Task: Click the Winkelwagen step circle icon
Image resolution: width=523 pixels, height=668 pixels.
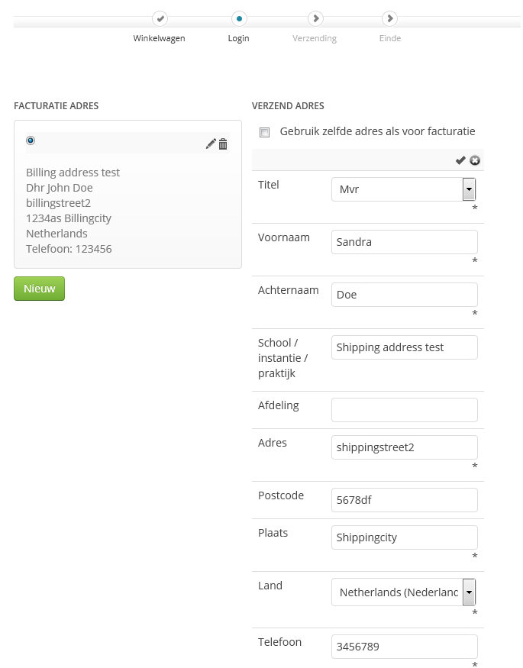Action: tap(160, 18)
